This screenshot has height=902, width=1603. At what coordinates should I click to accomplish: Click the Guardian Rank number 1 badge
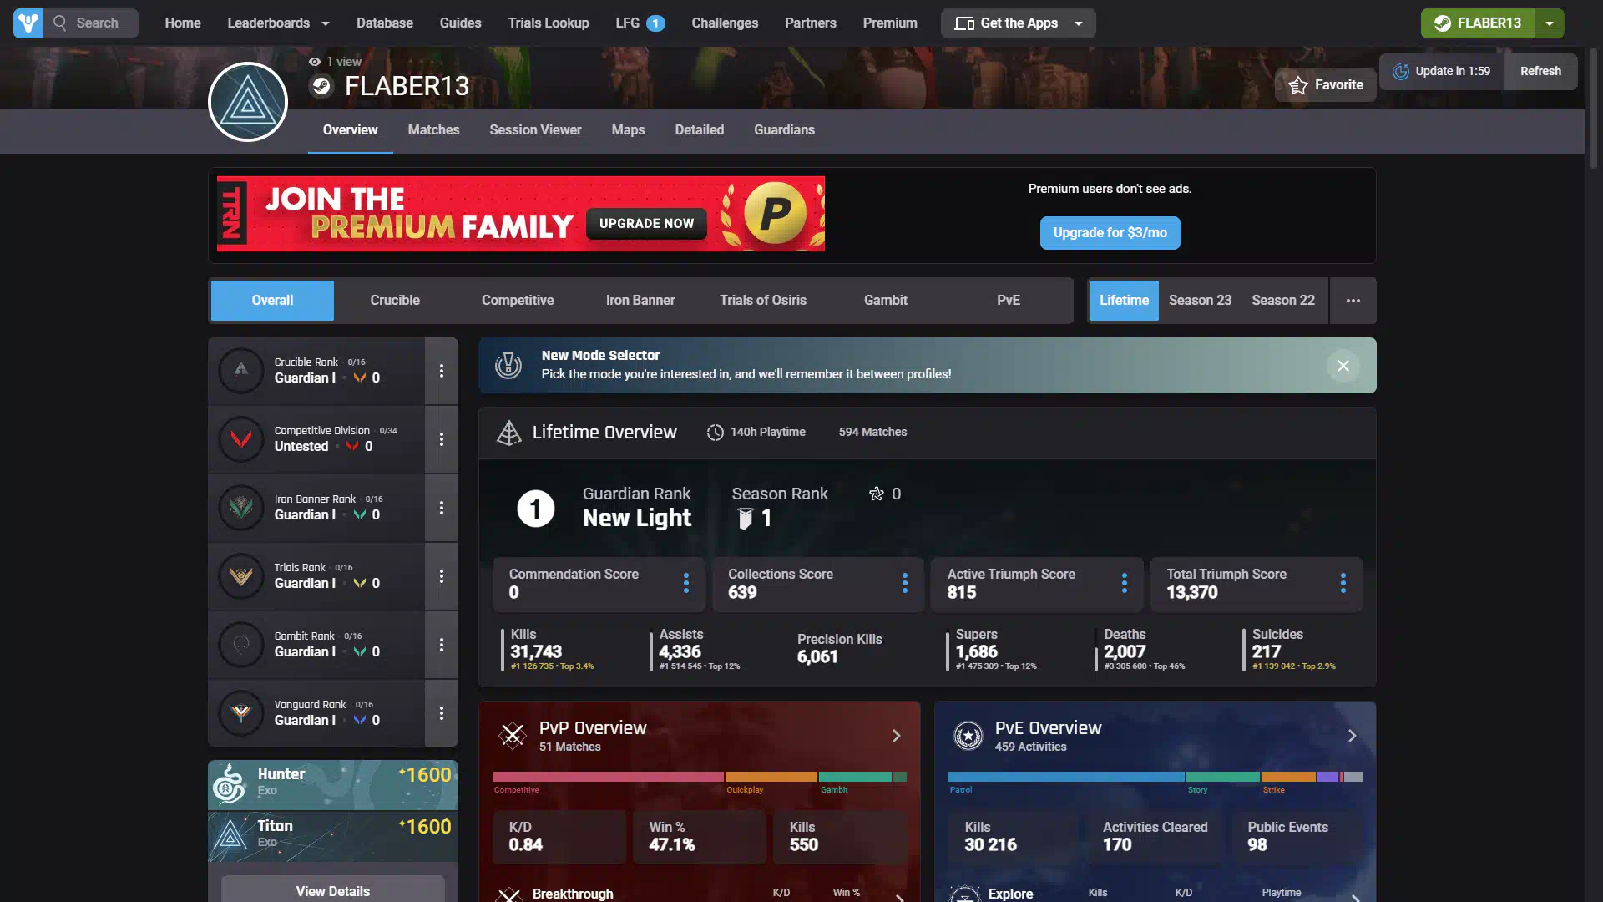[536, 509]
